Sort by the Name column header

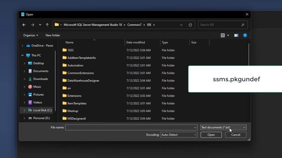[x=70, y=43]
